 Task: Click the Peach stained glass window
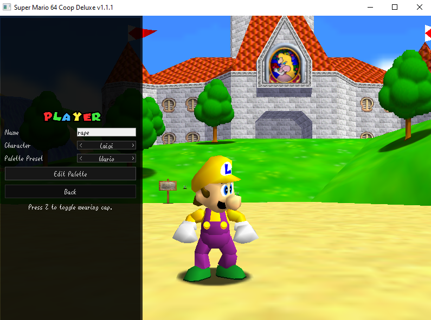[x=284, y=66]
